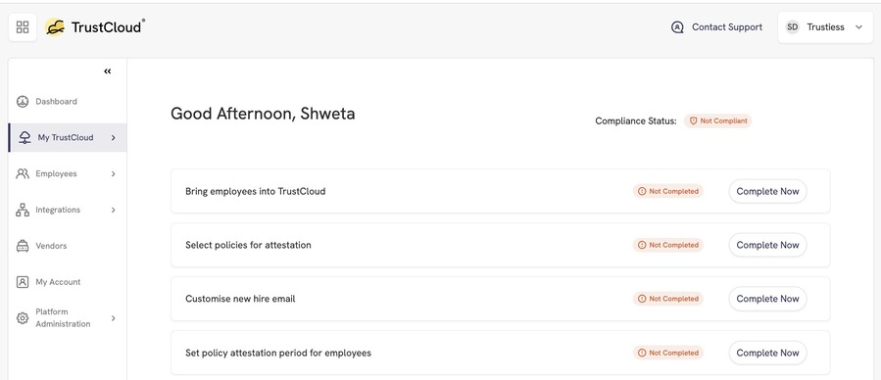The image size is (881, 380).
Task: Click the Not Compliant status badge
Action: coord(717,120)
